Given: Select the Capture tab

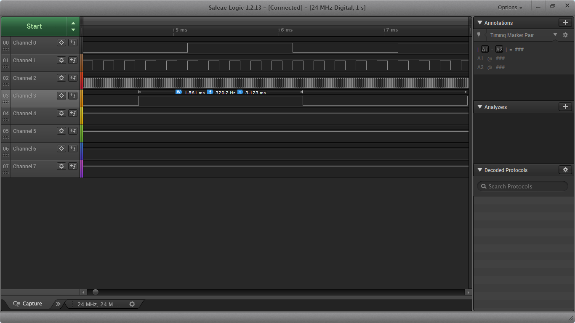Looking at the screenshot, I should coord(28,304).
